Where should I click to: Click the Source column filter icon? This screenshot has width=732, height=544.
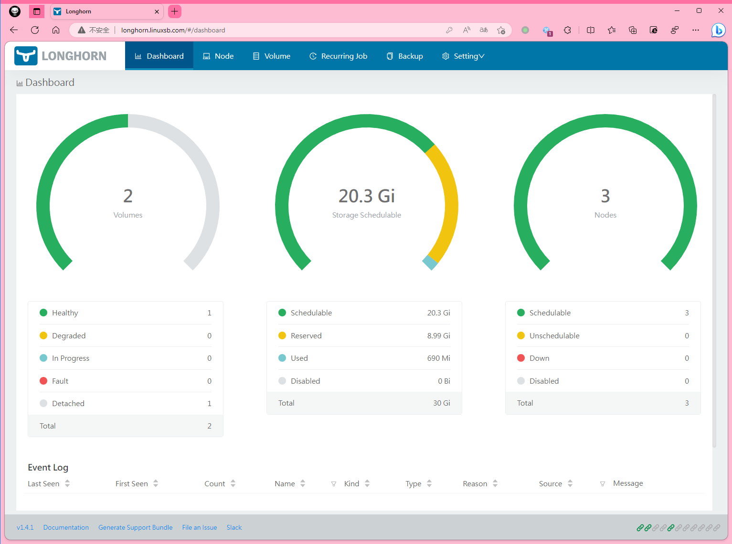click(x=602, y=484)
